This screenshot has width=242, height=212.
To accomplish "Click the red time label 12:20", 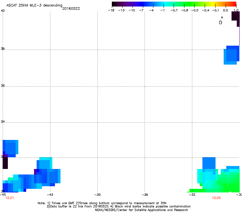I will point(216,198).
